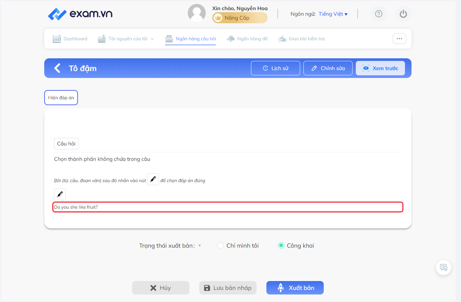
Task: Click the Hủy cancel button
Action: pyautogui.click(x=161, y=288)
